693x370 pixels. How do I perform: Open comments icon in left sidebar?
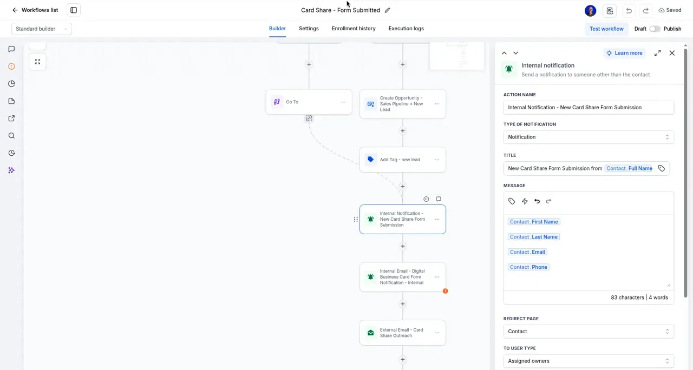pyautogui.click(x=11, y=49)
